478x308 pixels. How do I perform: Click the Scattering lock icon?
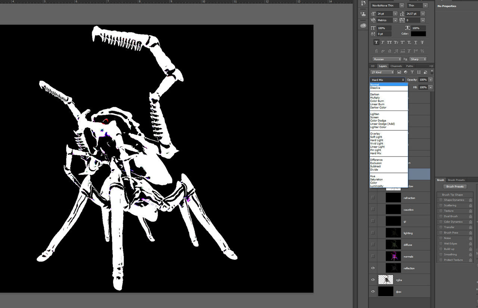point(471,206)
